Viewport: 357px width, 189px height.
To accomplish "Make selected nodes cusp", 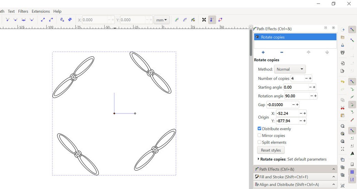I will tap(7, 20).
